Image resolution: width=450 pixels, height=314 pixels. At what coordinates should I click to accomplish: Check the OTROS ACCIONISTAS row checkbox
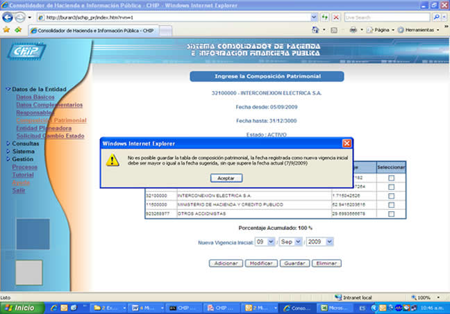[x=391, y=213]
